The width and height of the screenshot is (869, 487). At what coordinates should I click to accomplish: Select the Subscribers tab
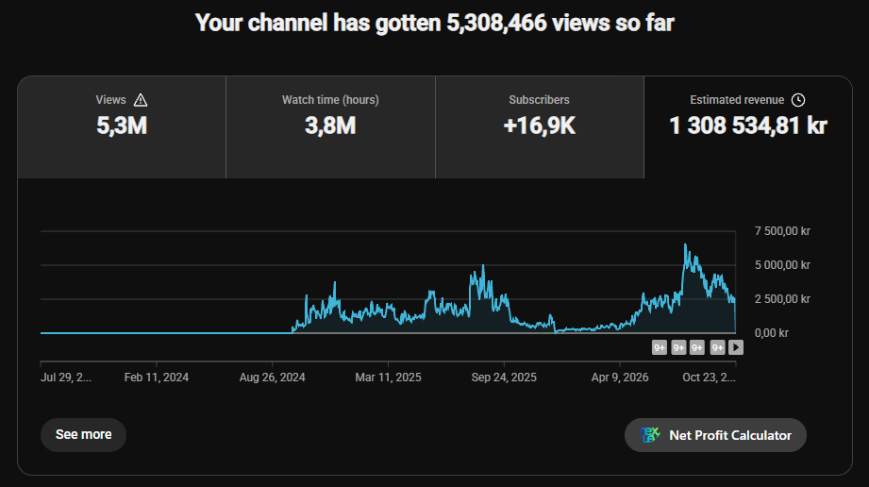click(540, 127)
